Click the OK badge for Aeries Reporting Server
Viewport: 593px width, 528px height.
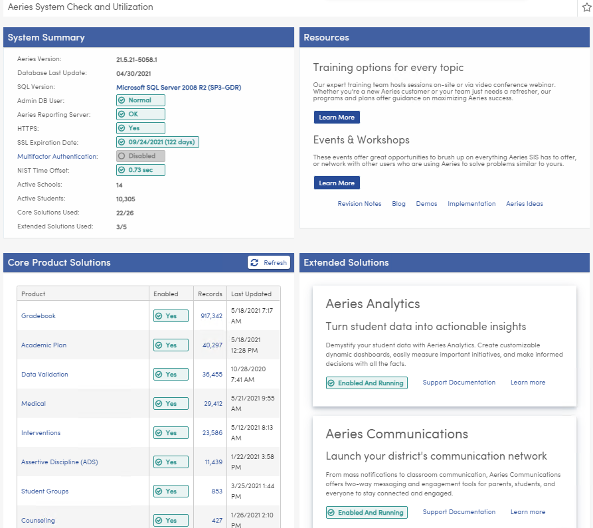(140, 114)
